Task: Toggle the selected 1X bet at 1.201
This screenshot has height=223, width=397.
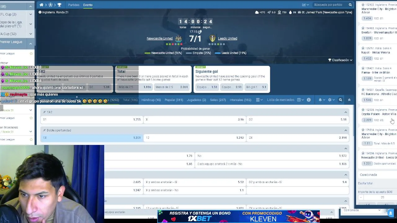Action: click(92, 138)
